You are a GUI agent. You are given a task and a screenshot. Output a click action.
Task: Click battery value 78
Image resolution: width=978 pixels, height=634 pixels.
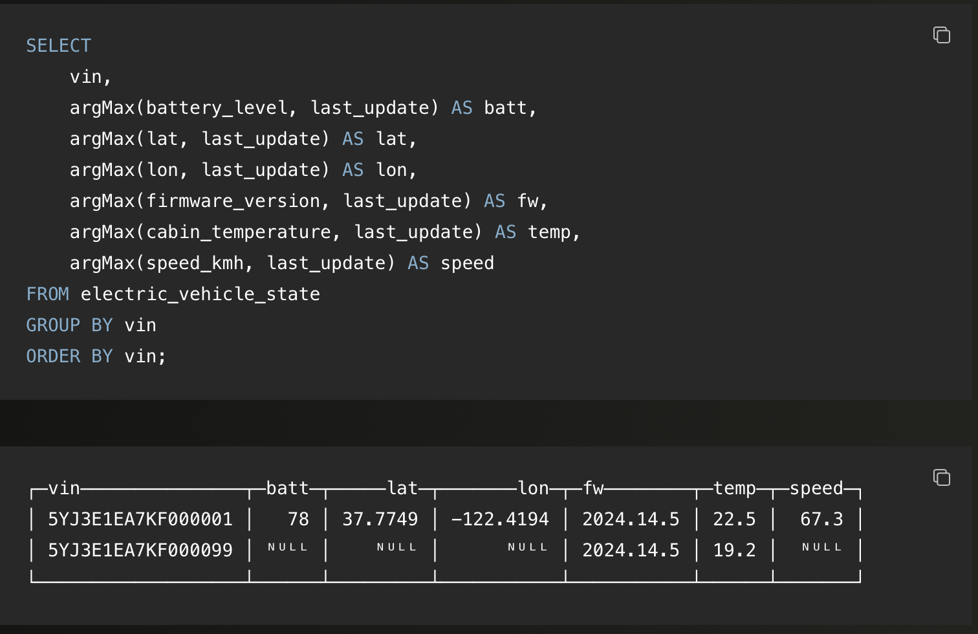click(x=298, y=519)
